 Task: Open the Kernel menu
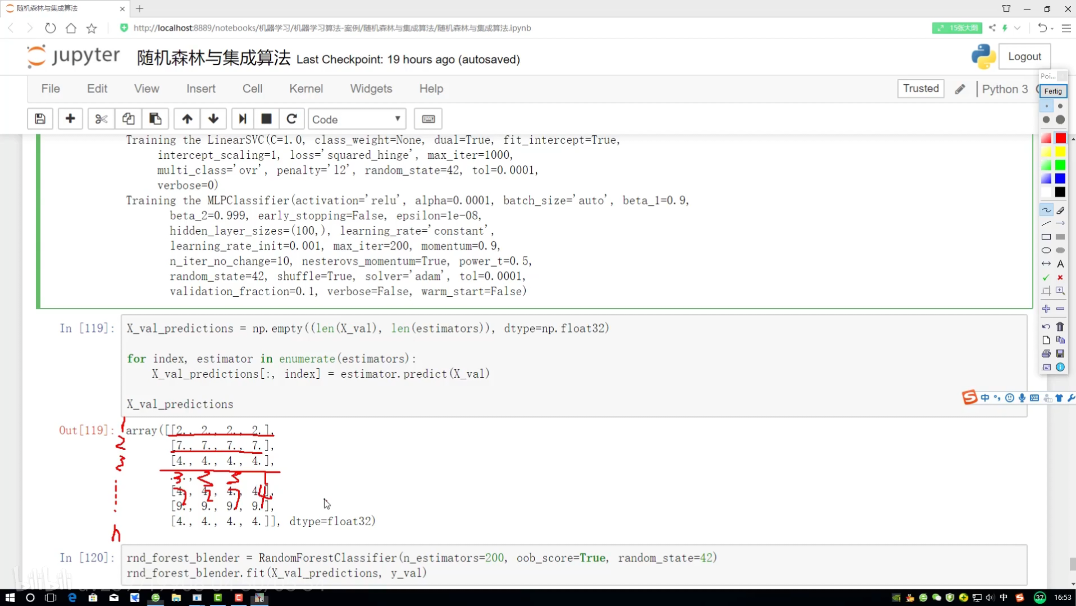(x=306, y=89)
